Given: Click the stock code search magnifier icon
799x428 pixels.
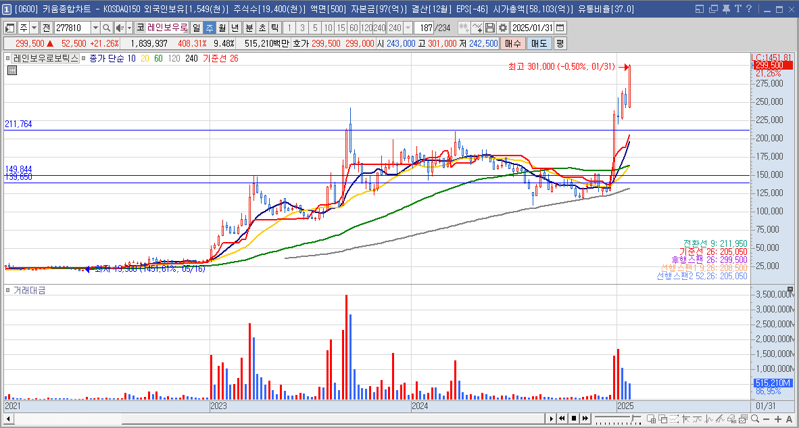Looking at the screenshot, I should tap(107, 28).
